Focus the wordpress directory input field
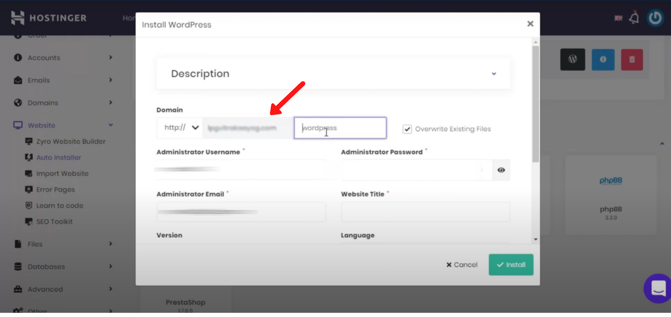Viewport: 671px width, 317px height. point(340,128)
